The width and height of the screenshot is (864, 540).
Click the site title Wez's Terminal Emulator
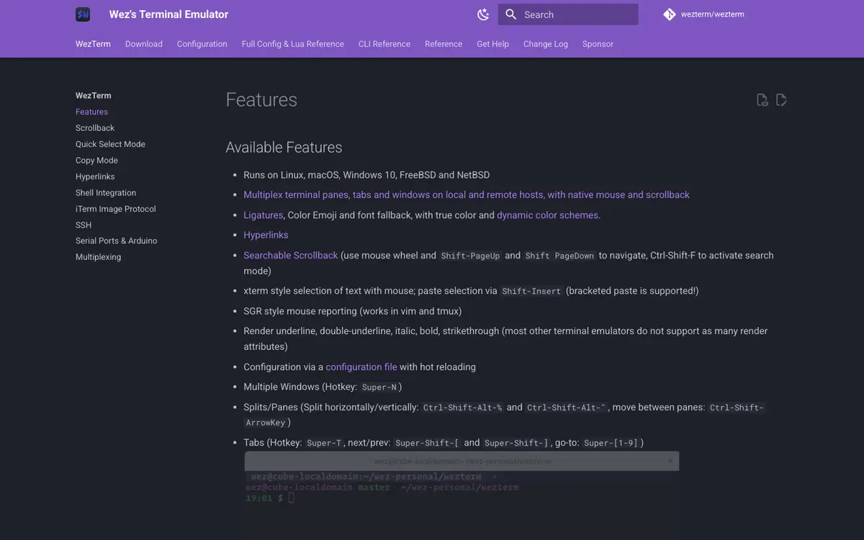click(168, 14)
